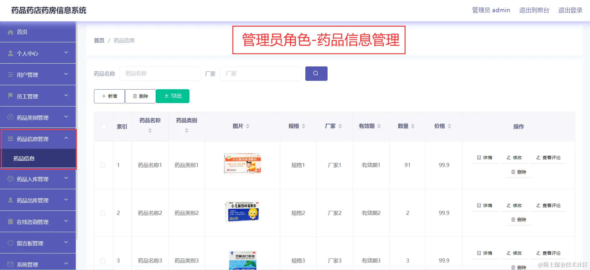Sort by 图片 column arrows
The width and height of the screenshot is (590, 270).
point(248,126)
